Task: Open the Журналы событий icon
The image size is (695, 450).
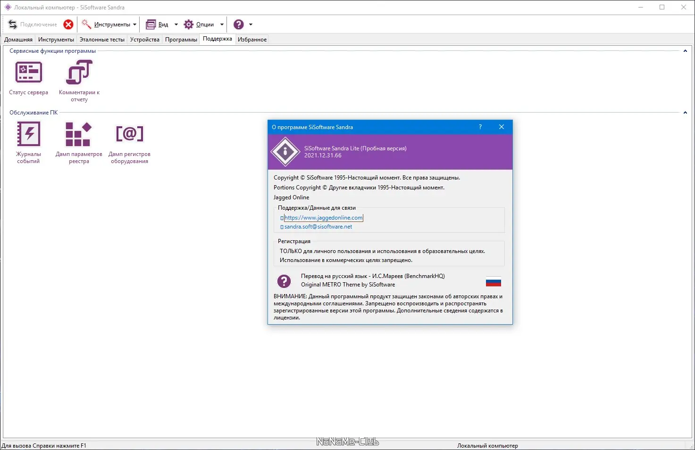Action: click(28, 134)
